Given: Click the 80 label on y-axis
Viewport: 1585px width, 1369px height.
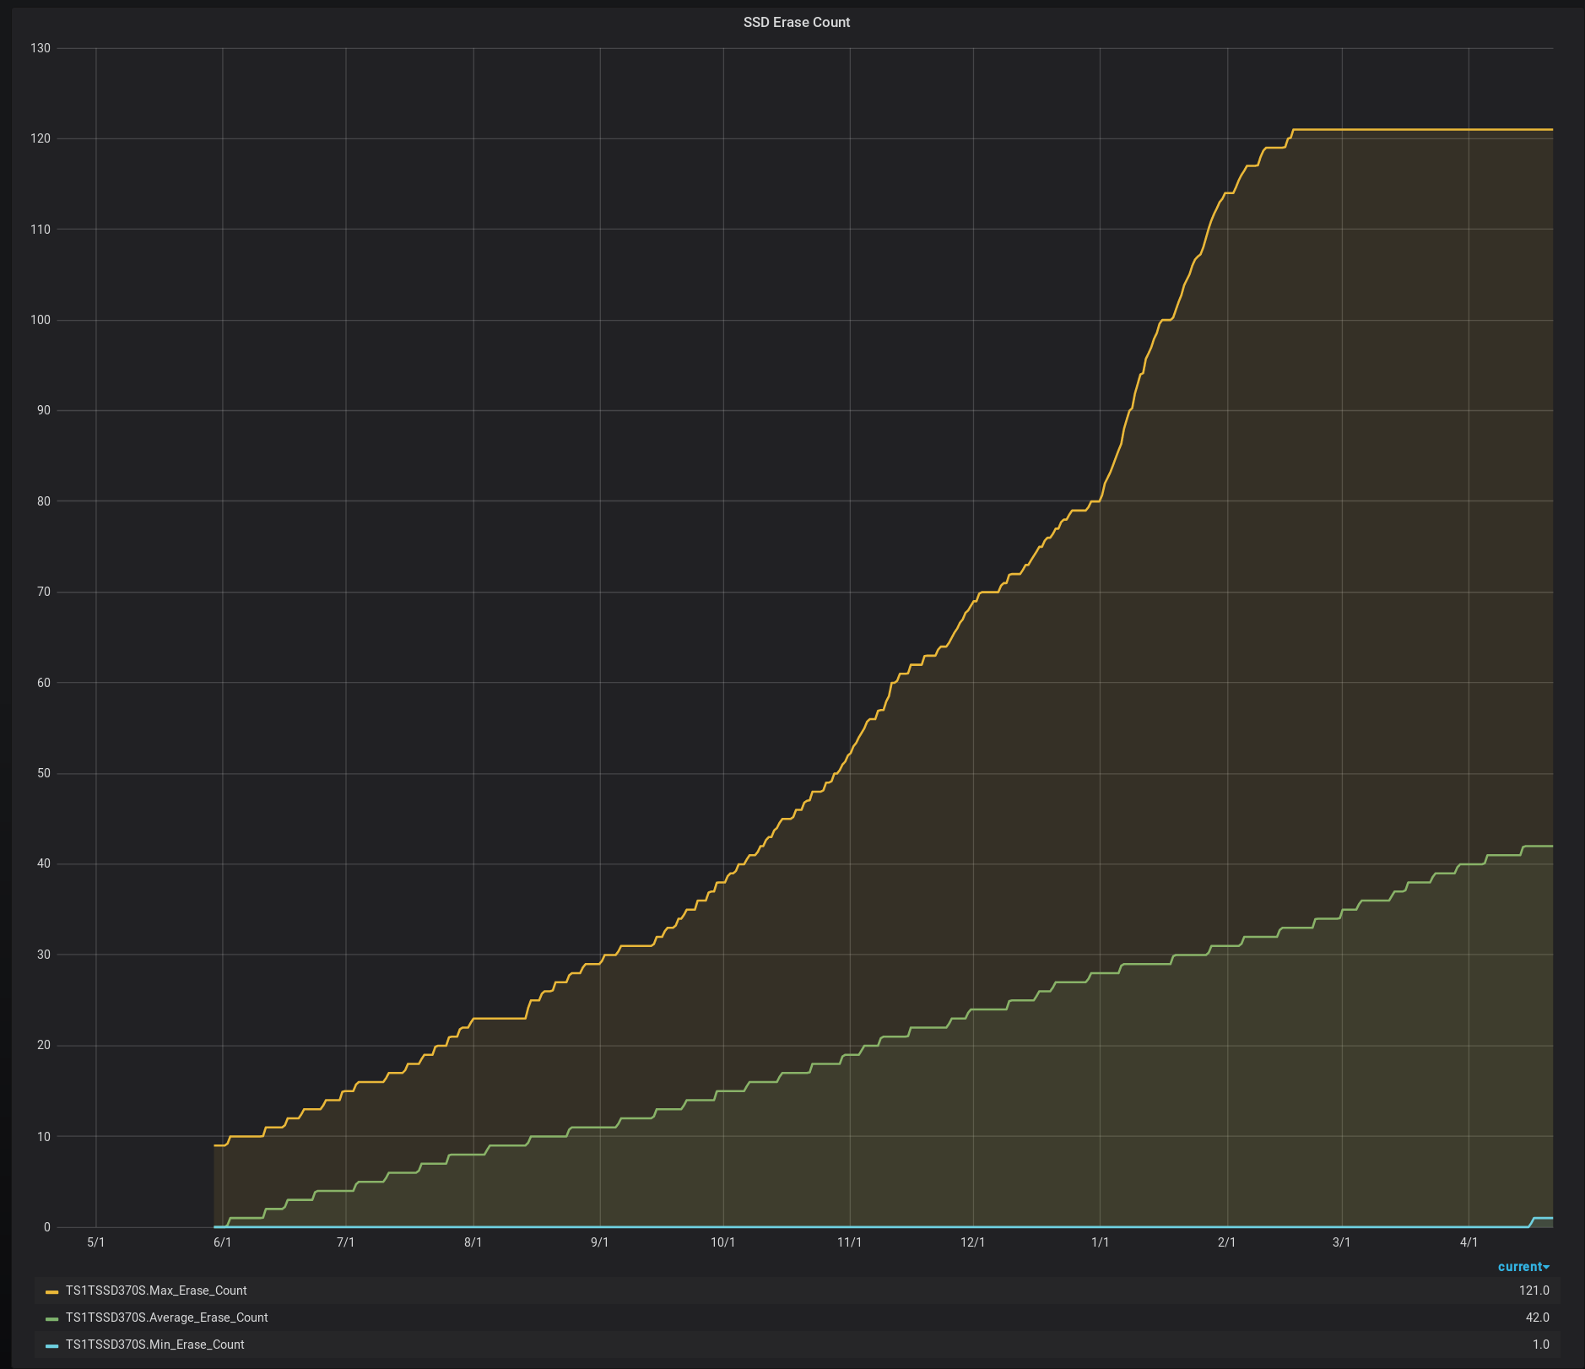Looking at the screenshot, I should click(x=44, y=501).
